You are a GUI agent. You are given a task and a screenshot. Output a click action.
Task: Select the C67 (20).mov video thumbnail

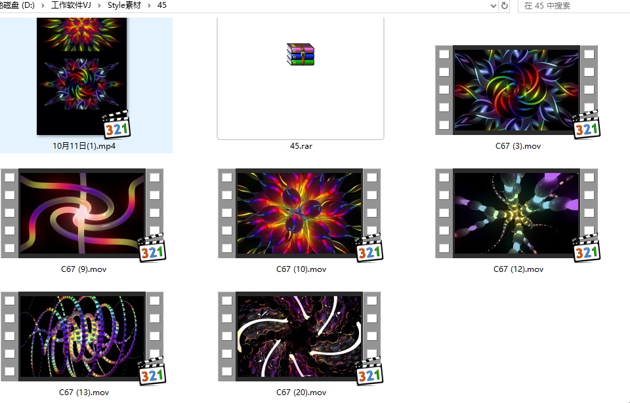(299, 336)
